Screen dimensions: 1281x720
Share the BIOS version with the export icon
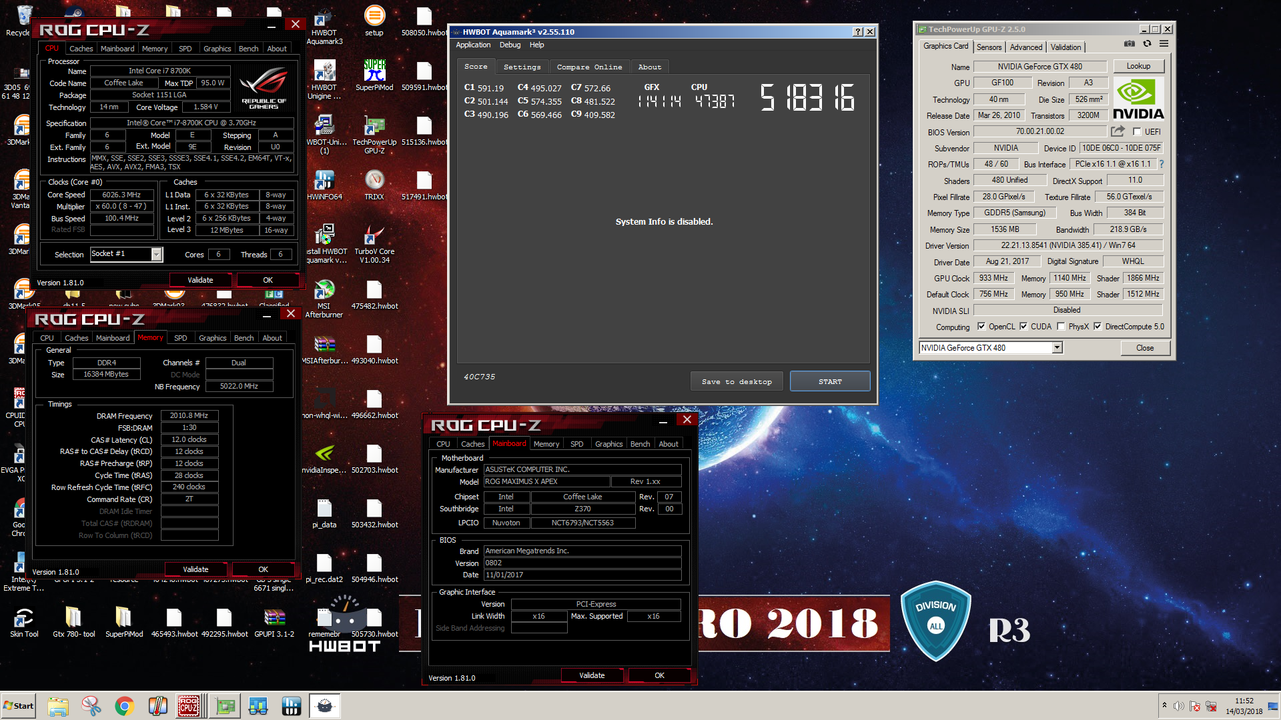click(x=1118, y=131)
